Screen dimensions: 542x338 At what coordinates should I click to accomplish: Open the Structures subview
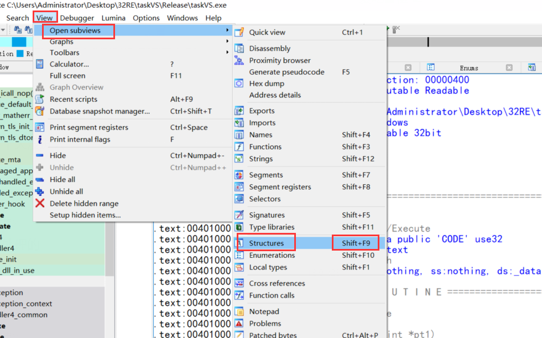(309, 243)
